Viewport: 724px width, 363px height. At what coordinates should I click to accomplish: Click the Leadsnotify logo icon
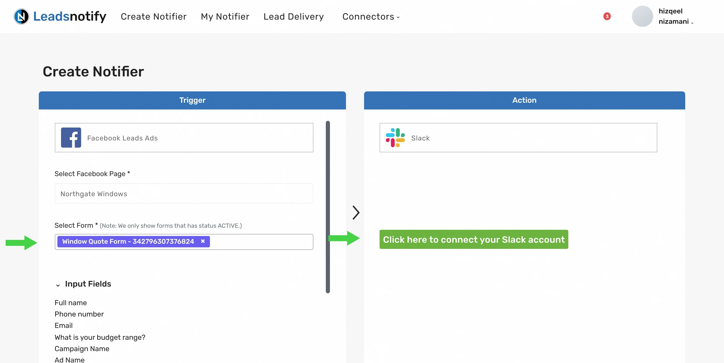(21, 16)
